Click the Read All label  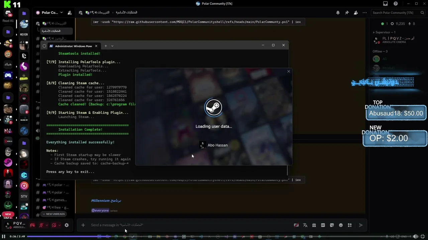(x=8, y=21)
